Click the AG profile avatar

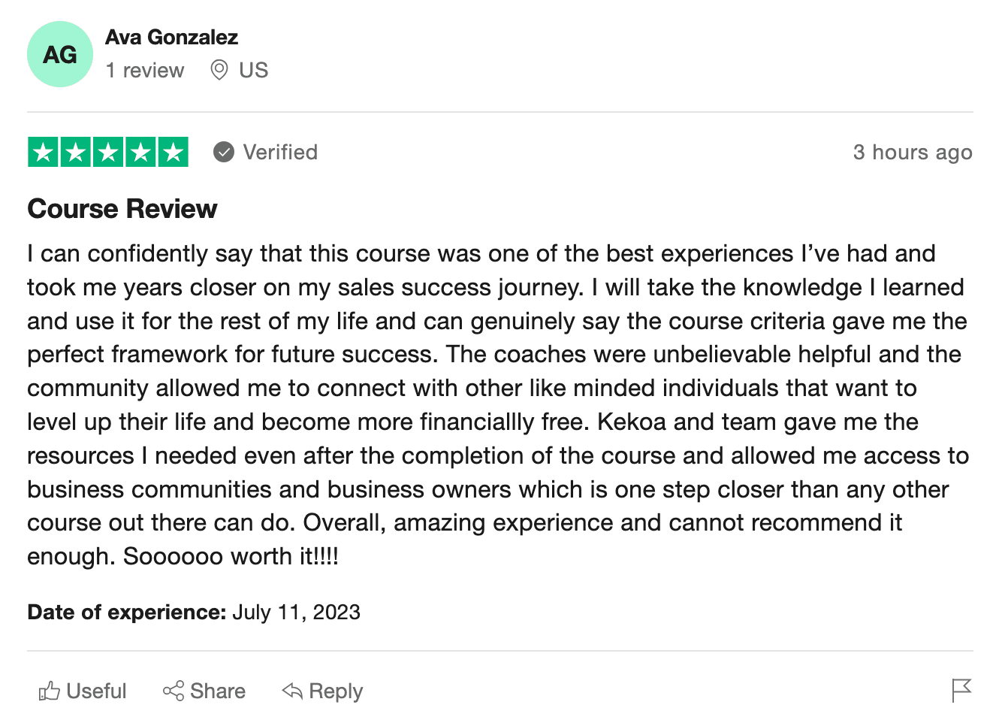tap(60, 54)
